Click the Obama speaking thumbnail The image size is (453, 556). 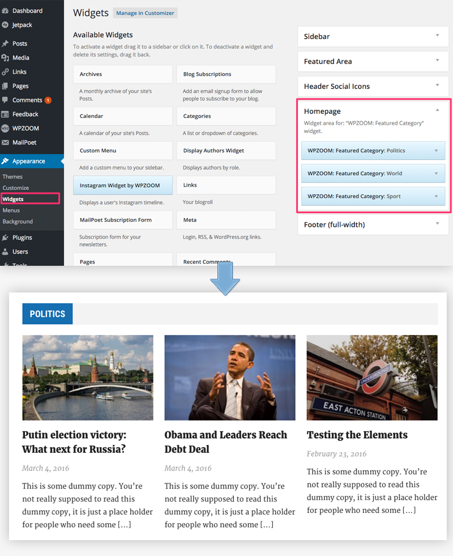coord(230,377)
